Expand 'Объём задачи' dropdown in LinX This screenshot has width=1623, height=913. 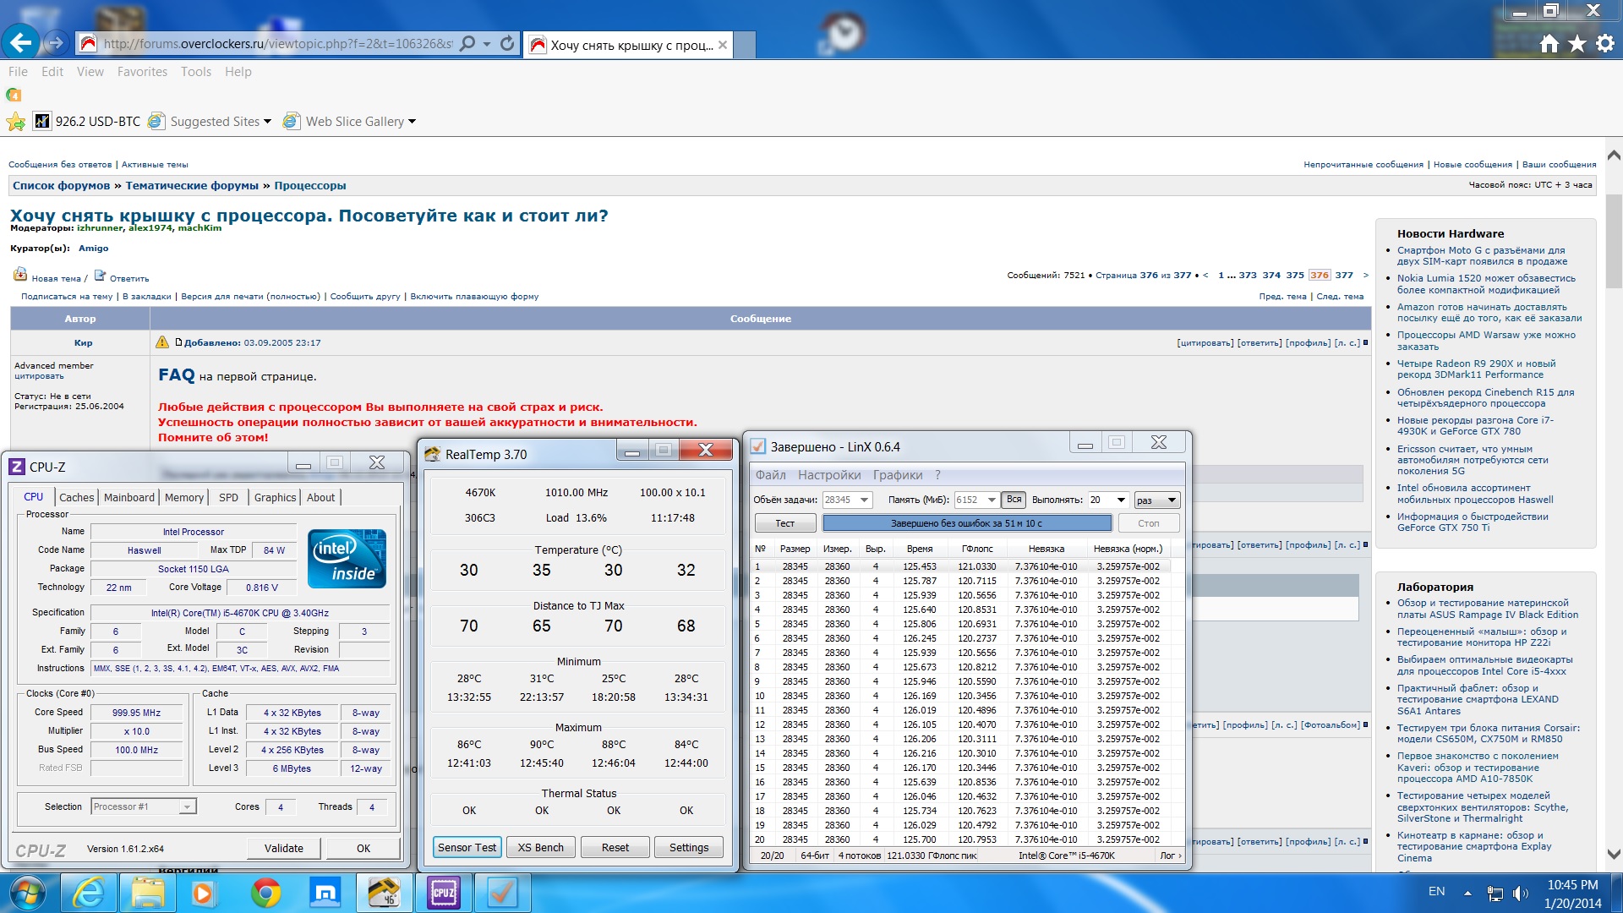tap(865, 500)
